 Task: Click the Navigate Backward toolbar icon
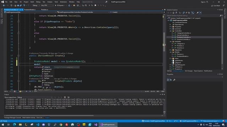pyautogui.click(x=4, y=6)
